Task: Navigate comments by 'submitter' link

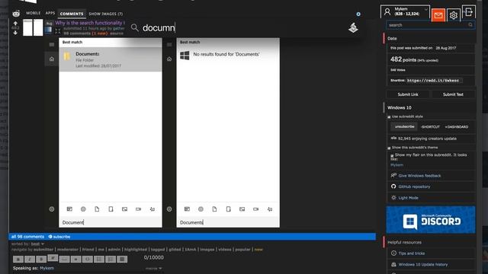Action: pos(43,249)
